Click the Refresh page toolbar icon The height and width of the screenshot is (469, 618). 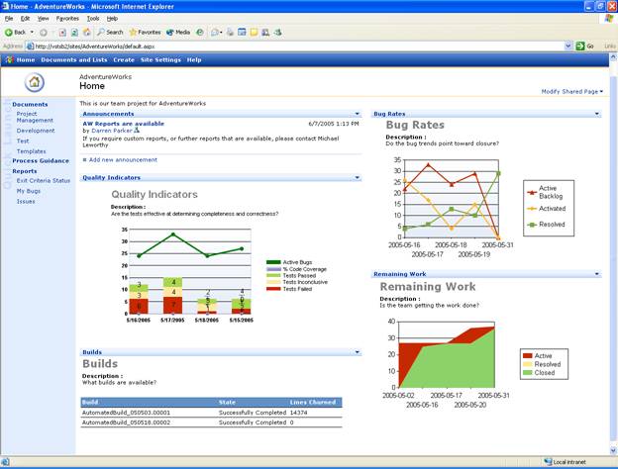74,33
